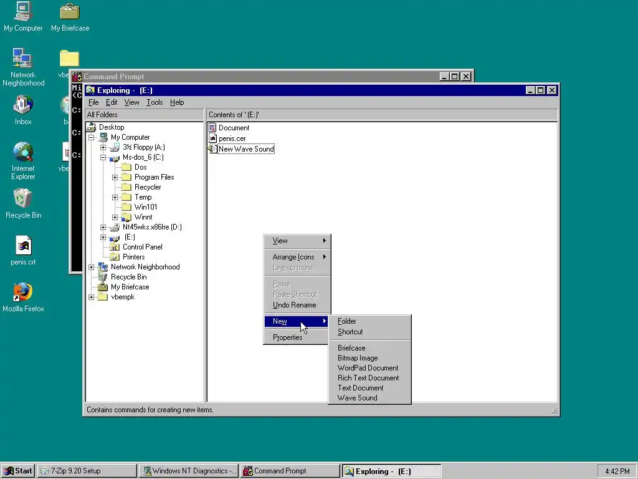Open the Help menu
638x479 pixels.
[177, 102]
